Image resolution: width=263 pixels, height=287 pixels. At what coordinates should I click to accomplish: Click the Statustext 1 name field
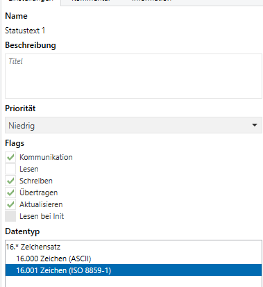coord(25,31)
